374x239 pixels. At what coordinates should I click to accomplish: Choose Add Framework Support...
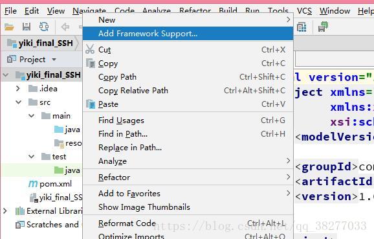pos(188,34)
